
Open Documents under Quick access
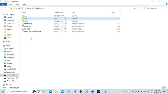[x=10, y=23]
